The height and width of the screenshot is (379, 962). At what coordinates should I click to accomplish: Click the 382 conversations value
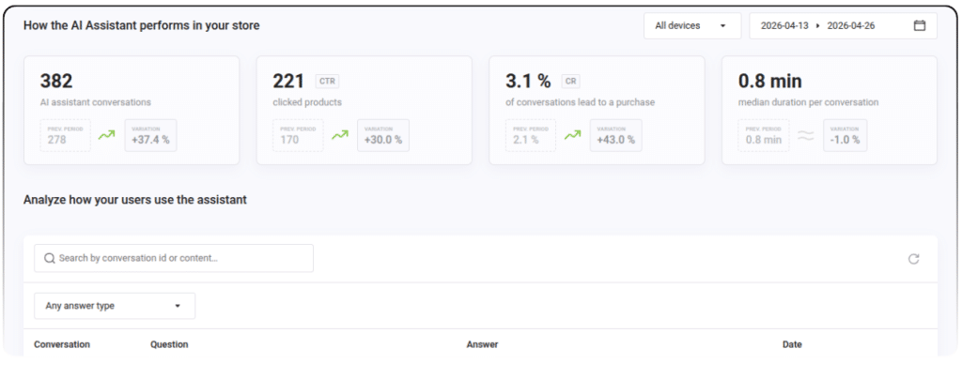56,81
